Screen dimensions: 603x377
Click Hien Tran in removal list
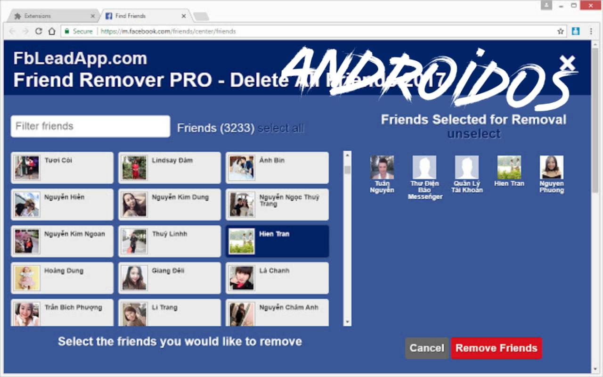coord(509,171)
